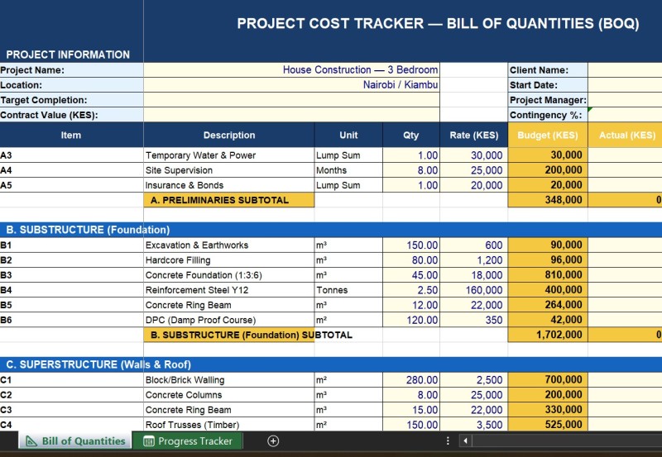The image size is (662, 457).
Task: Select the 'Tonnes' unit cell
Action: click(348, 289)
